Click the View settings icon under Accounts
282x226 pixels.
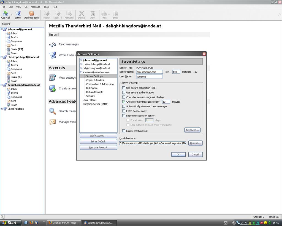[53, 78]
